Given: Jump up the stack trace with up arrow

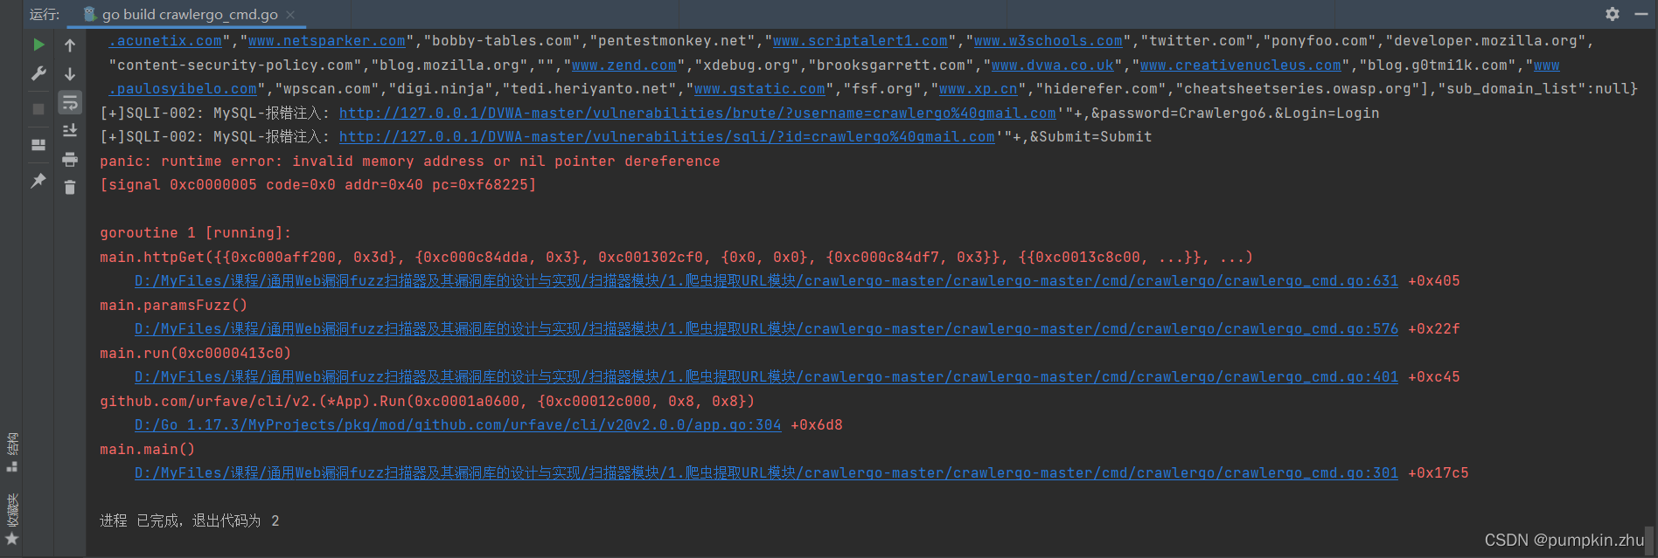Looking at the screenshot, I should pos(70,45).
